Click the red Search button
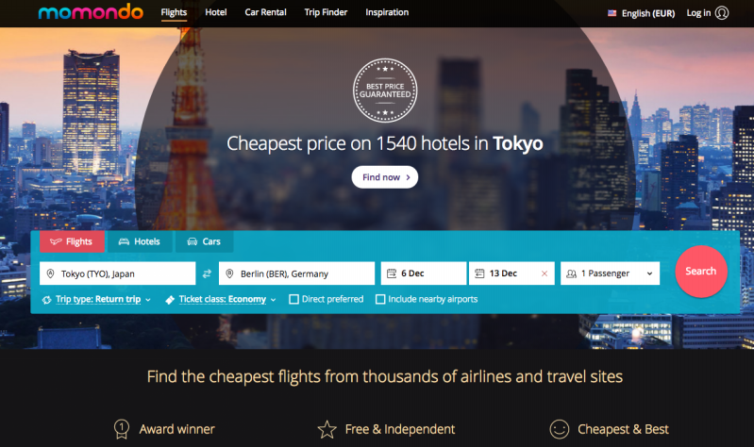 click(x=700, y=271)
